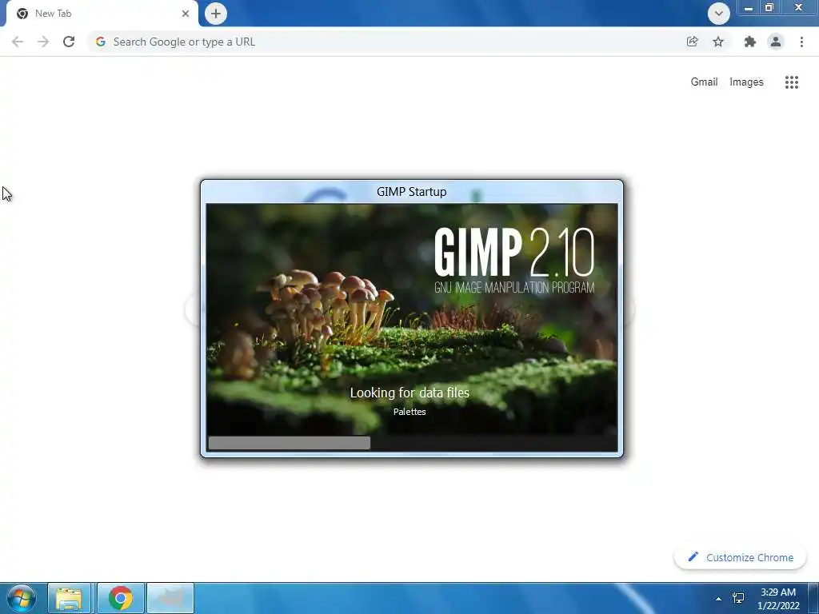
Task: Open the Windows Start menu orb
Action: click(21, 598)
